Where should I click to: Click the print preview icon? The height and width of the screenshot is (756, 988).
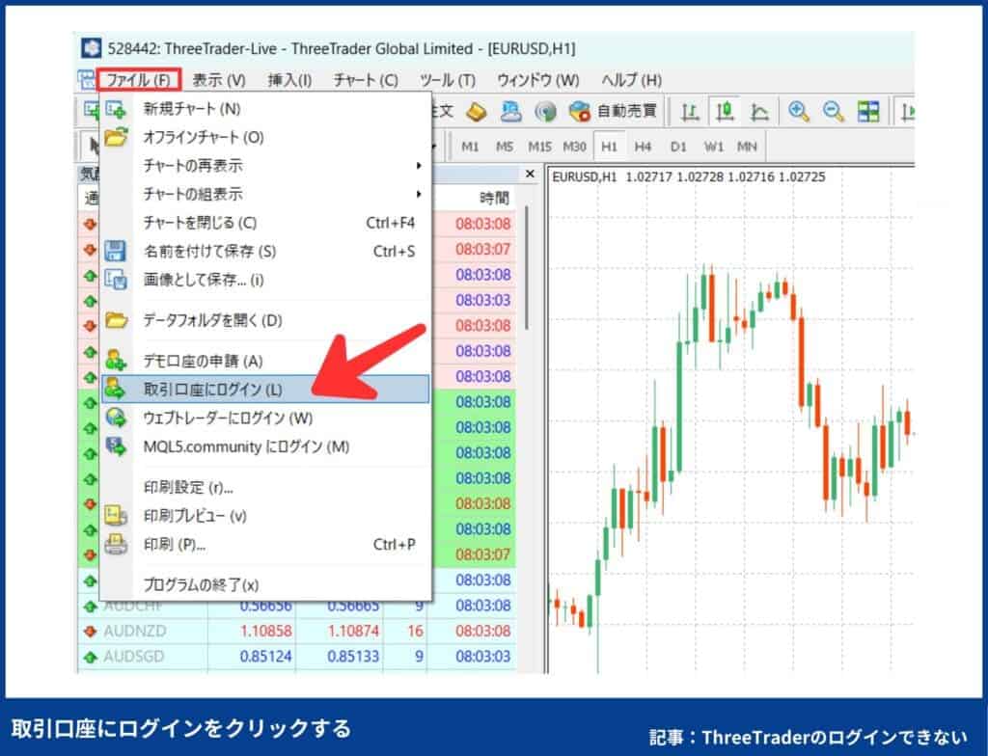pos(116,515)
